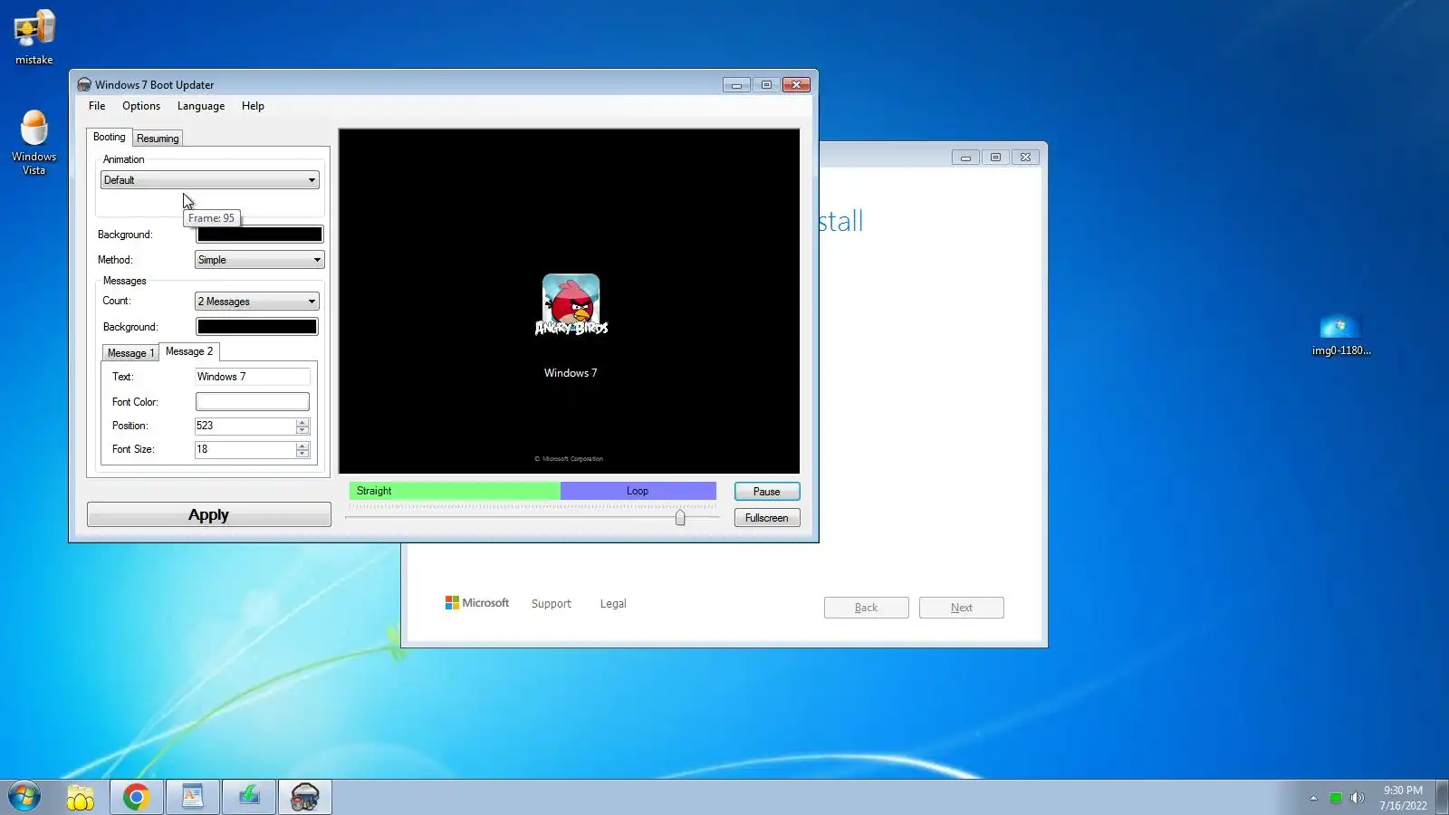1449x815 pixels.
Task: Open the Language menu
Action: tap(201, 106)
